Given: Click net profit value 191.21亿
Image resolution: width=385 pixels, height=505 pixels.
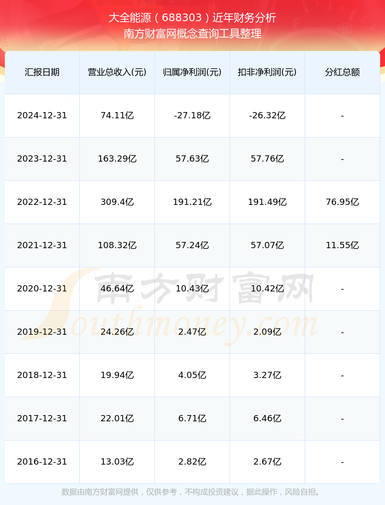Looking at the screenshot, I should (192, 202).
